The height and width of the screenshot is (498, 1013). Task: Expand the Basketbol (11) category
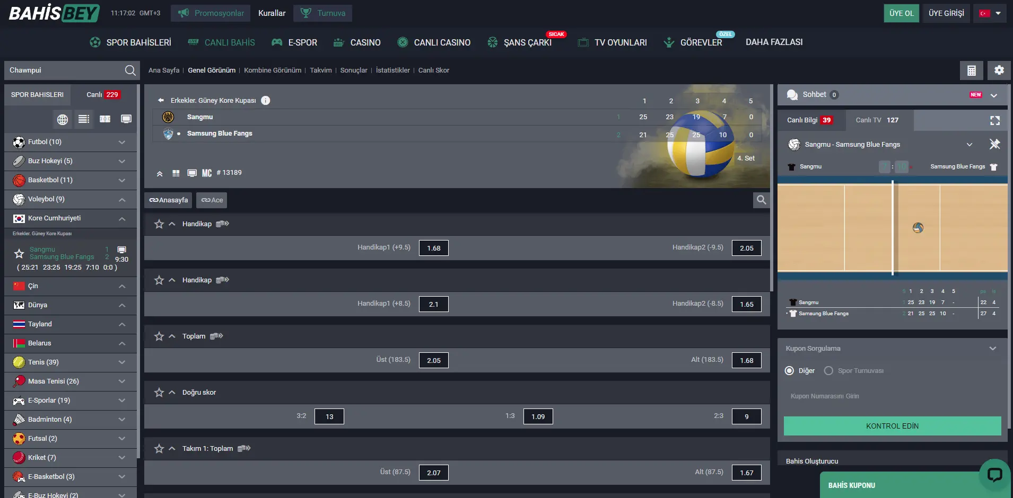(x=71, y=180)
